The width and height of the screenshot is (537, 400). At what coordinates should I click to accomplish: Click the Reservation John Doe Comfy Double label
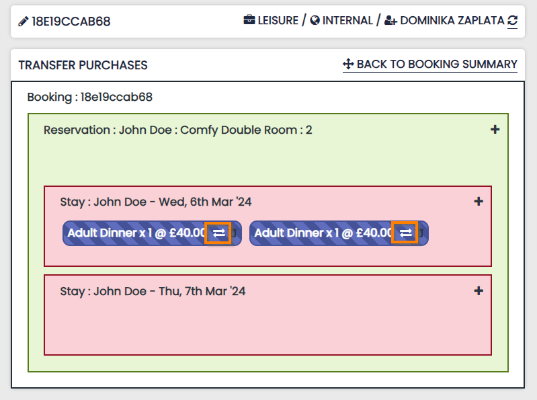[177, 130]
